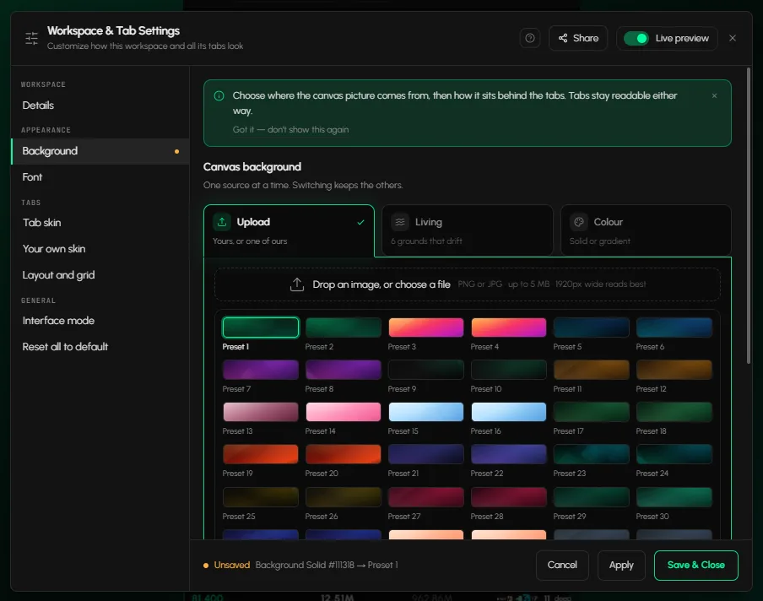Click the dark olive Preset 25
The height and width of the screenshot is (601, 763).
pos(261,497)
